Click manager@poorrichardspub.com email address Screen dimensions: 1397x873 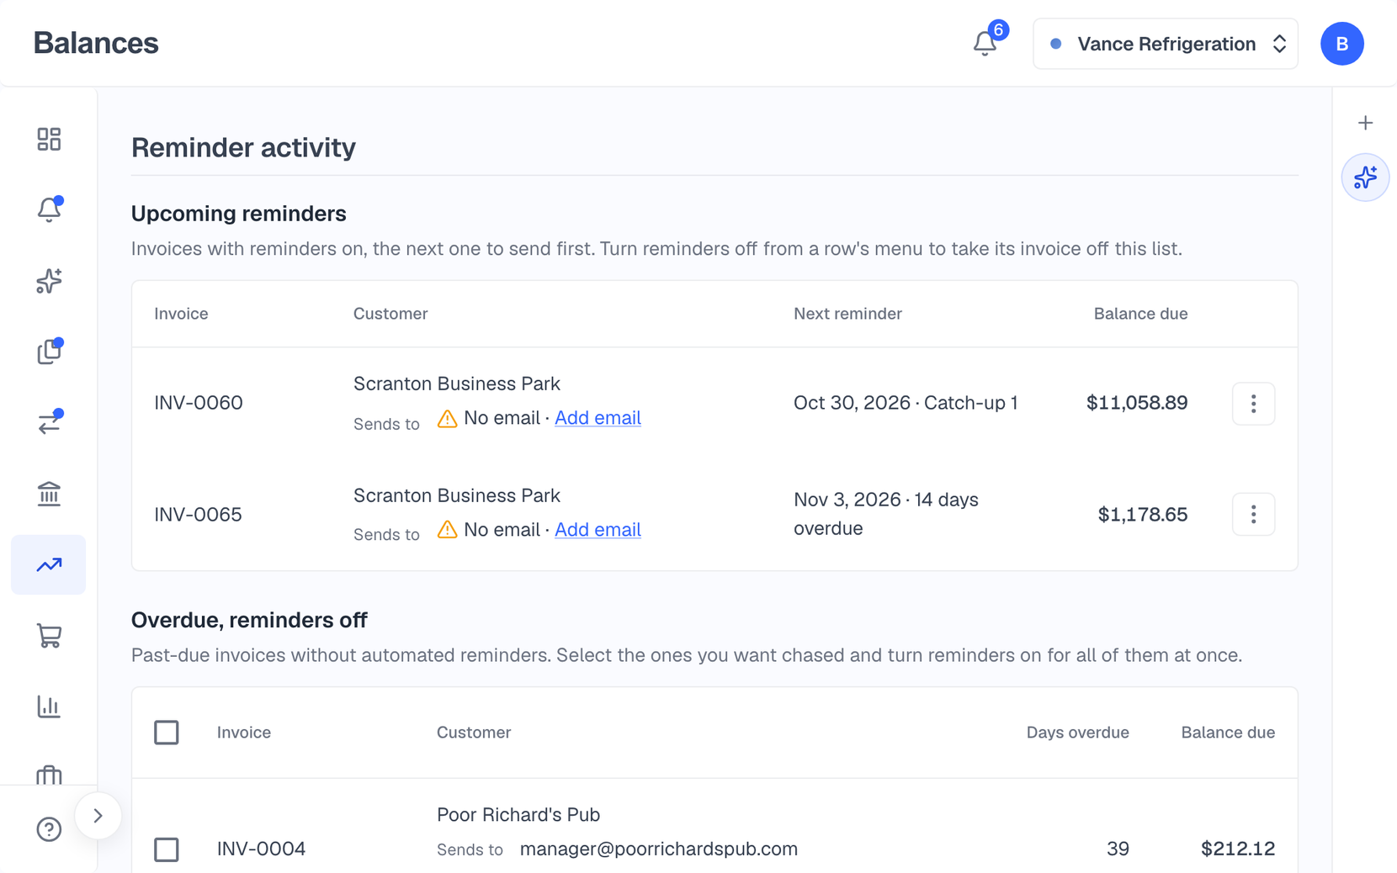[659, 849]
